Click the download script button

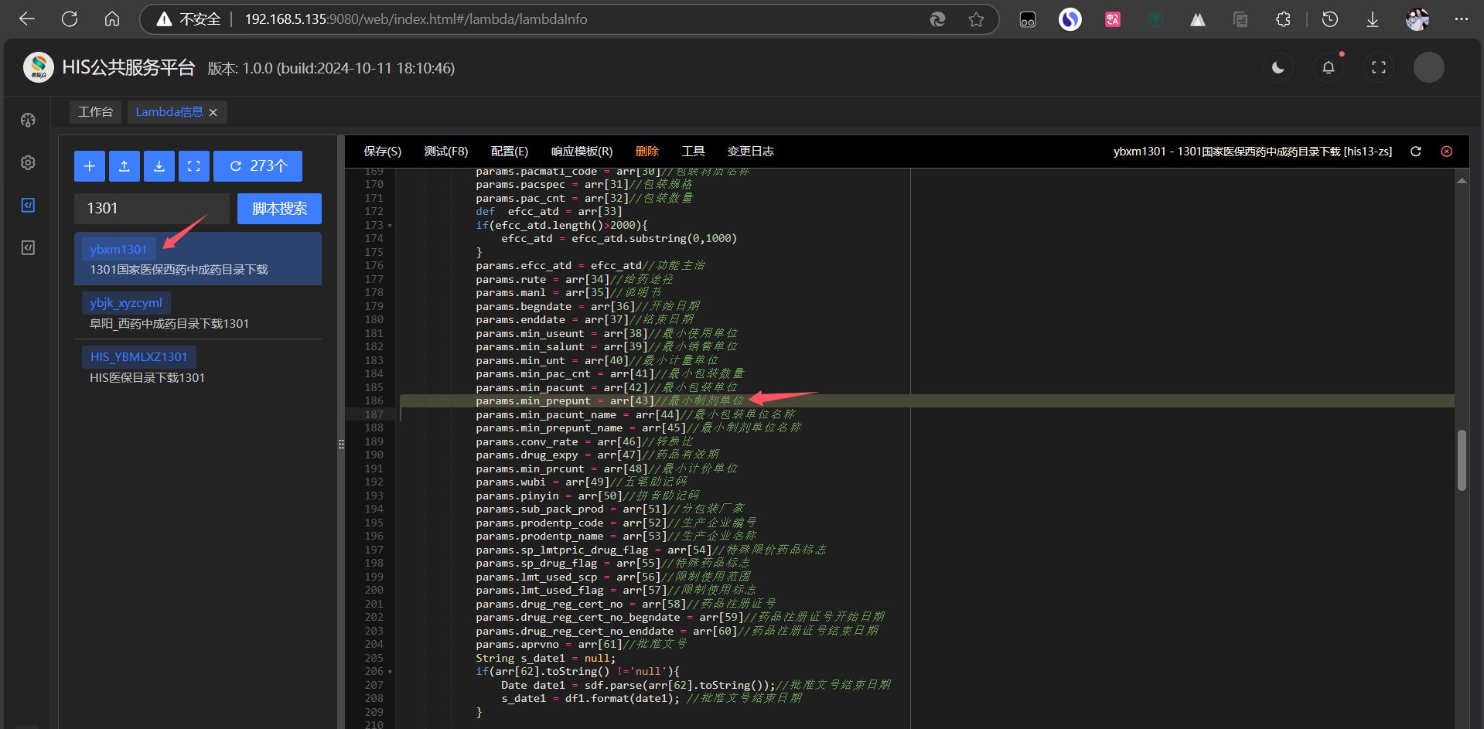159,166
